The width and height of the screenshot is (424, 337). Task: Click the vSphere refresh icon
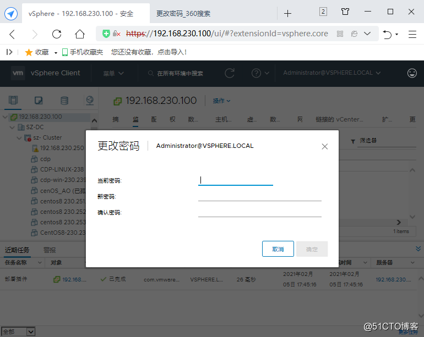pyautogui.click(x=230, y=73)
